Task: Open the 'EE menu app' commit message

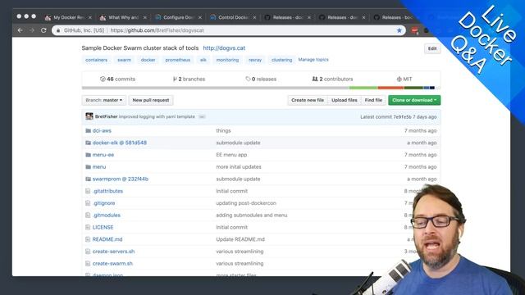Action: 231,155
